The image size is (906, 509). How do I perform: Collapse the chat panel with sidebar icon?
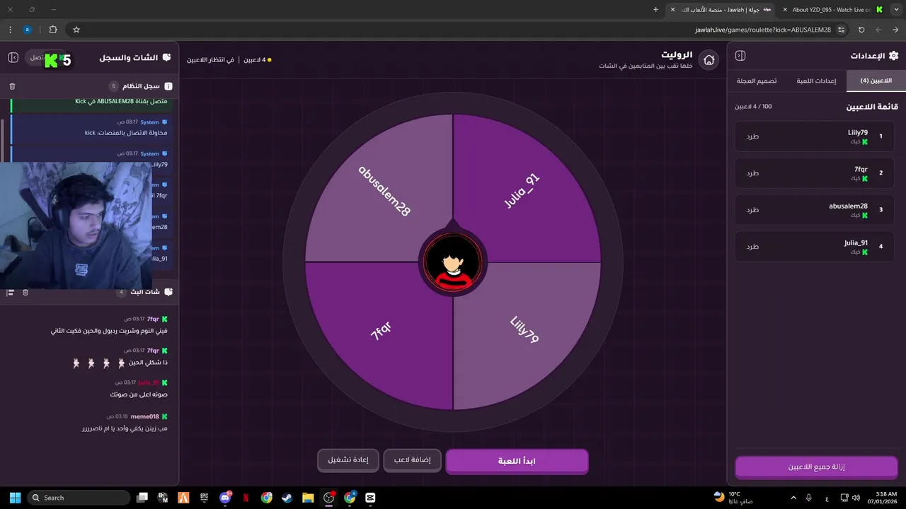13,57
